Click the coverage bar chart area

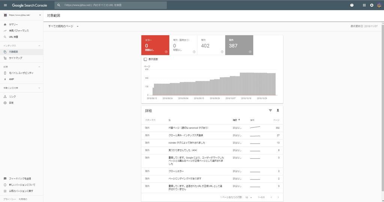pos(212,82)
